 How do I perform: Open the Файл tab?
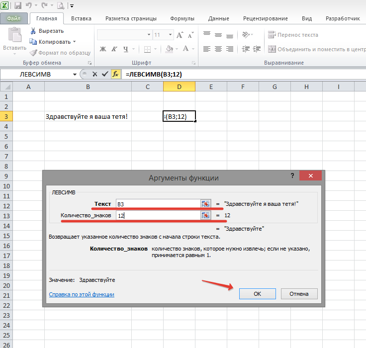coord(13,18)
